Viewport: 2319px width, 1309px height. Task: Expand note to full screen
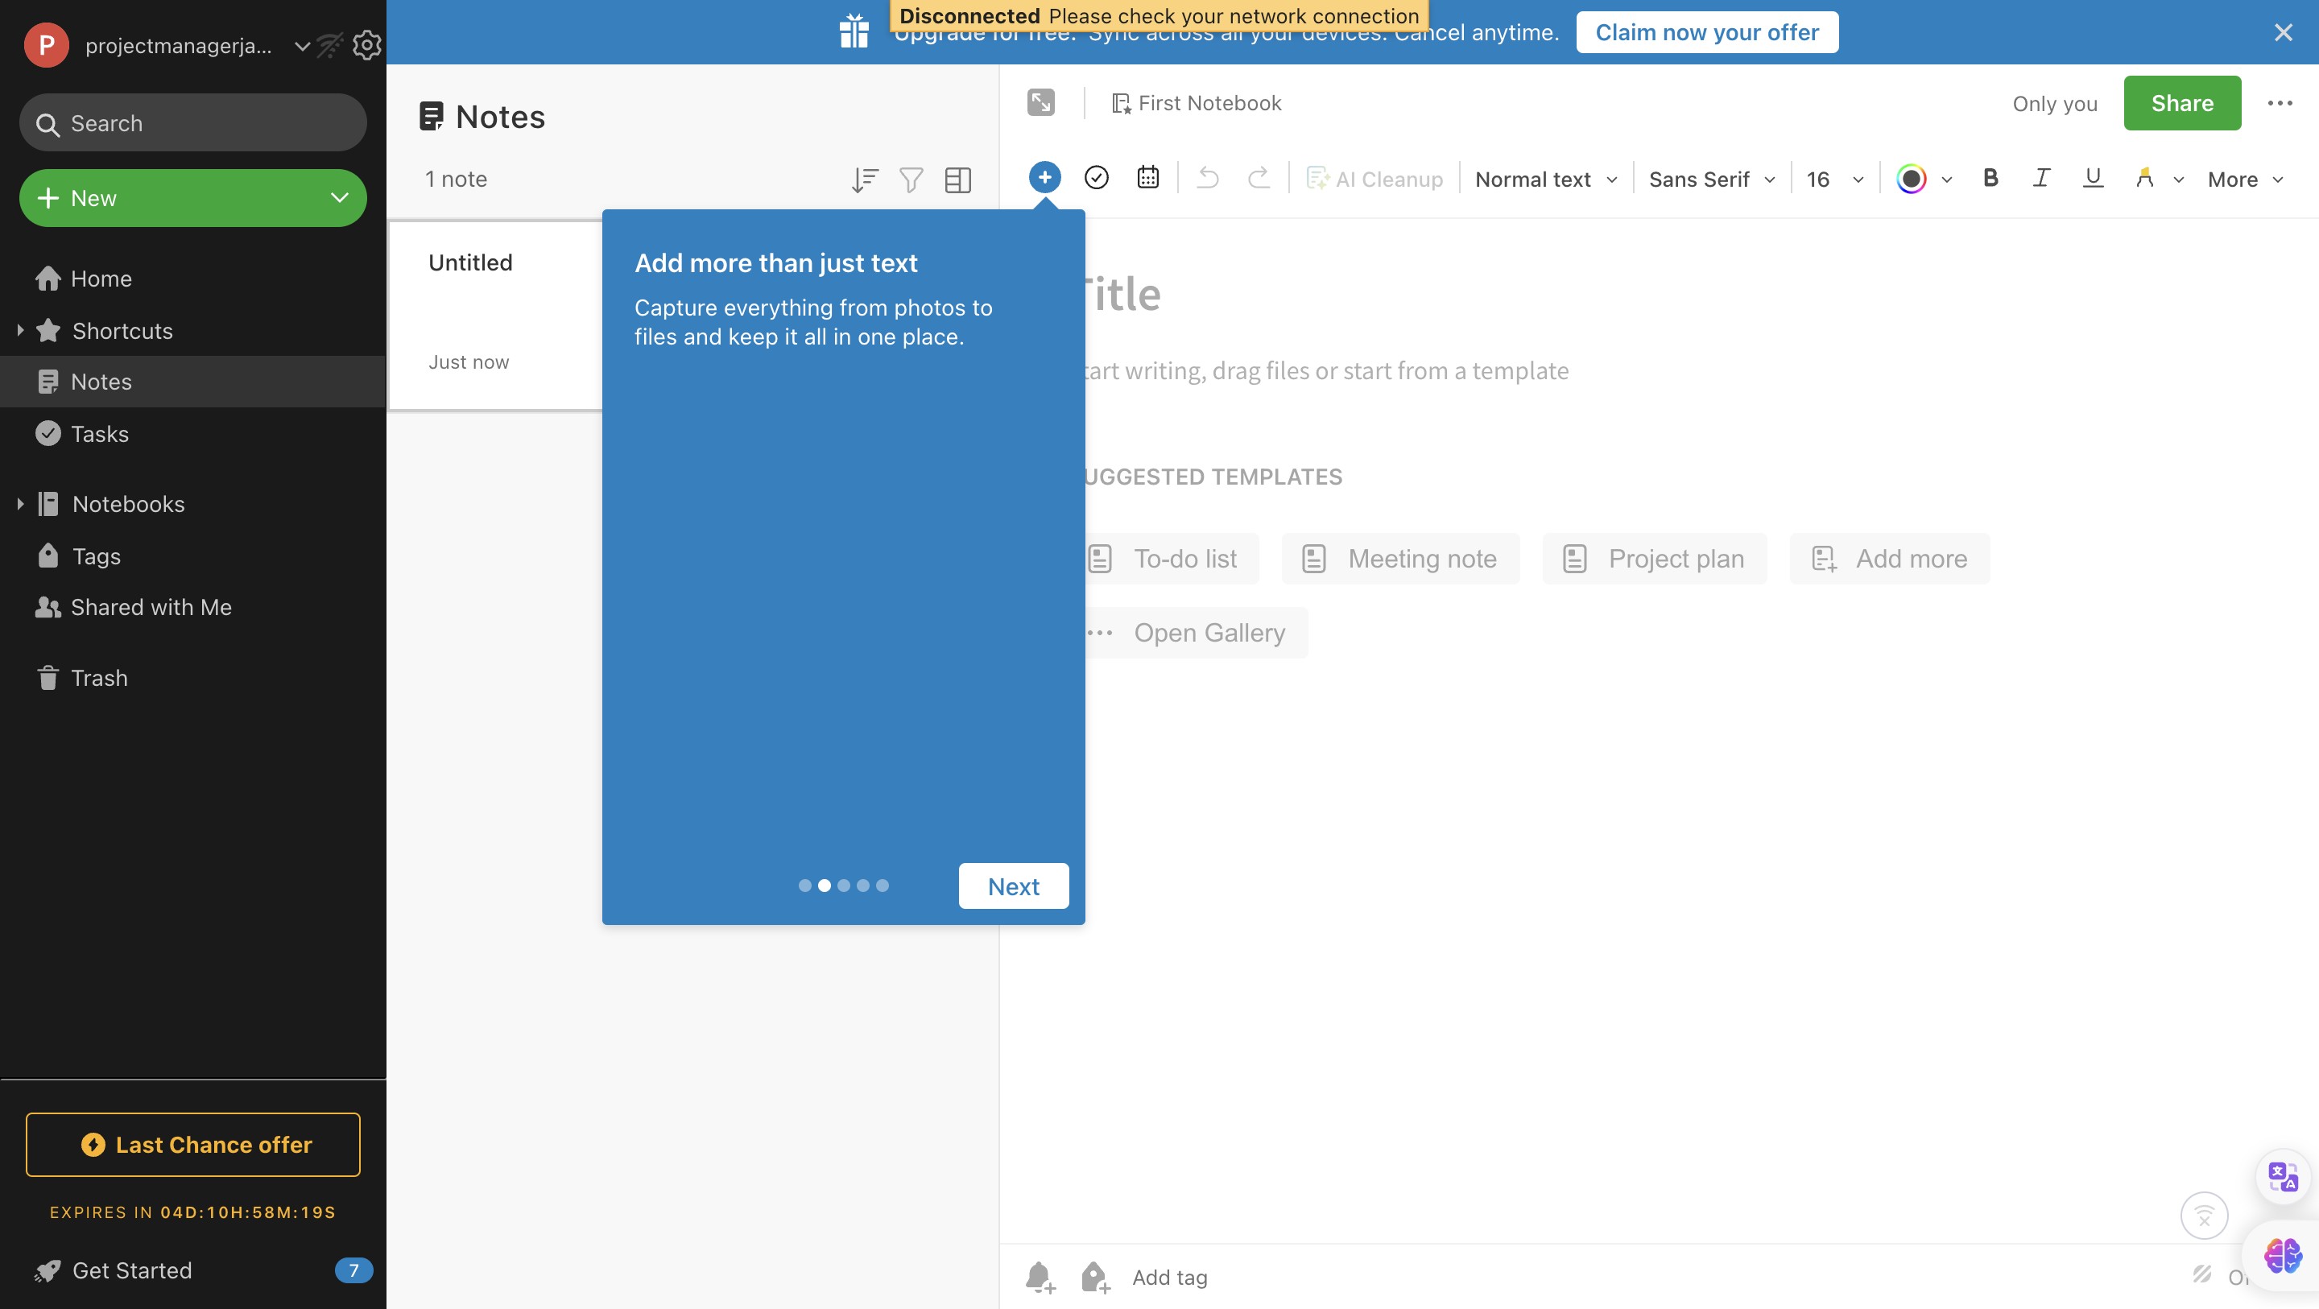[x=1040, y=102]
